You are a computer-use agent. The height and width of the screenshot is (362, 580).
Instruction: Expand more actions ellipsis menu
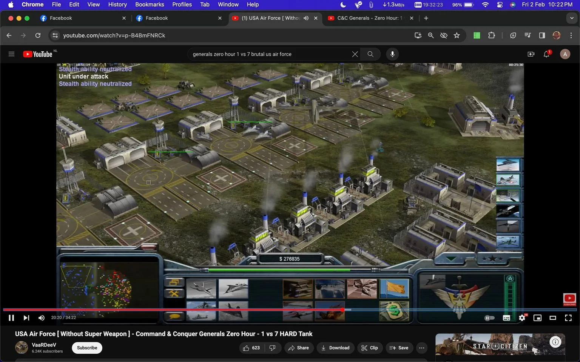tap(422, 348)
